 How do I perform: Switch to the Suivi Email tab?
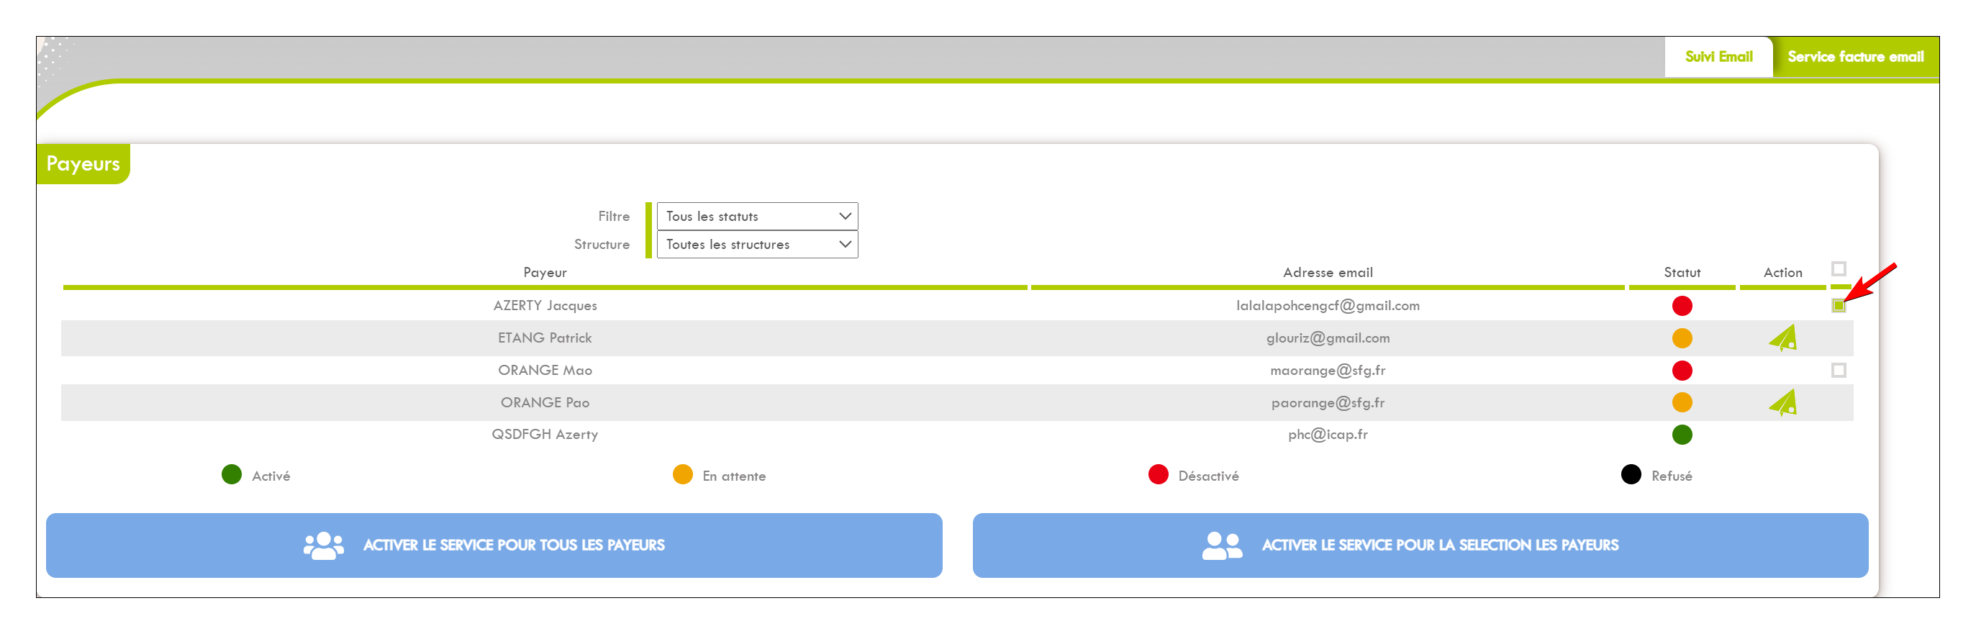(x=1718, y=57)
